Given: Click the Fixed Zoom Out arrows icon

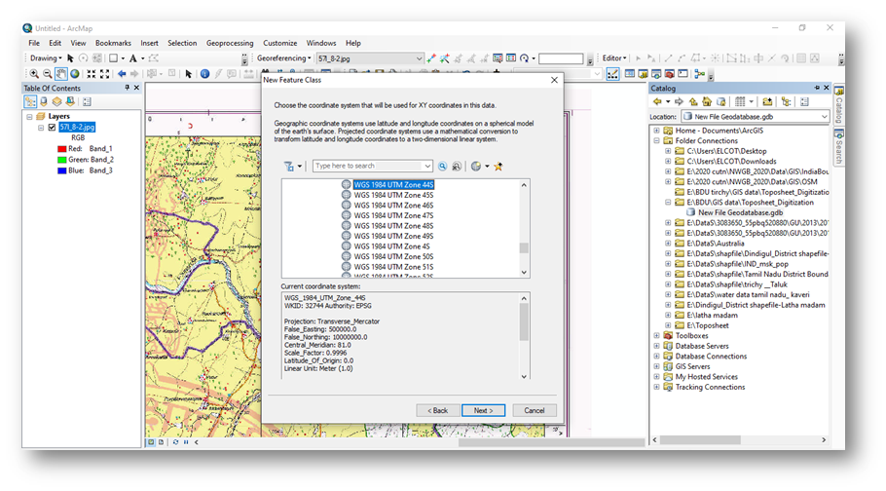Looking at the screenshot, I should point(104,74).
